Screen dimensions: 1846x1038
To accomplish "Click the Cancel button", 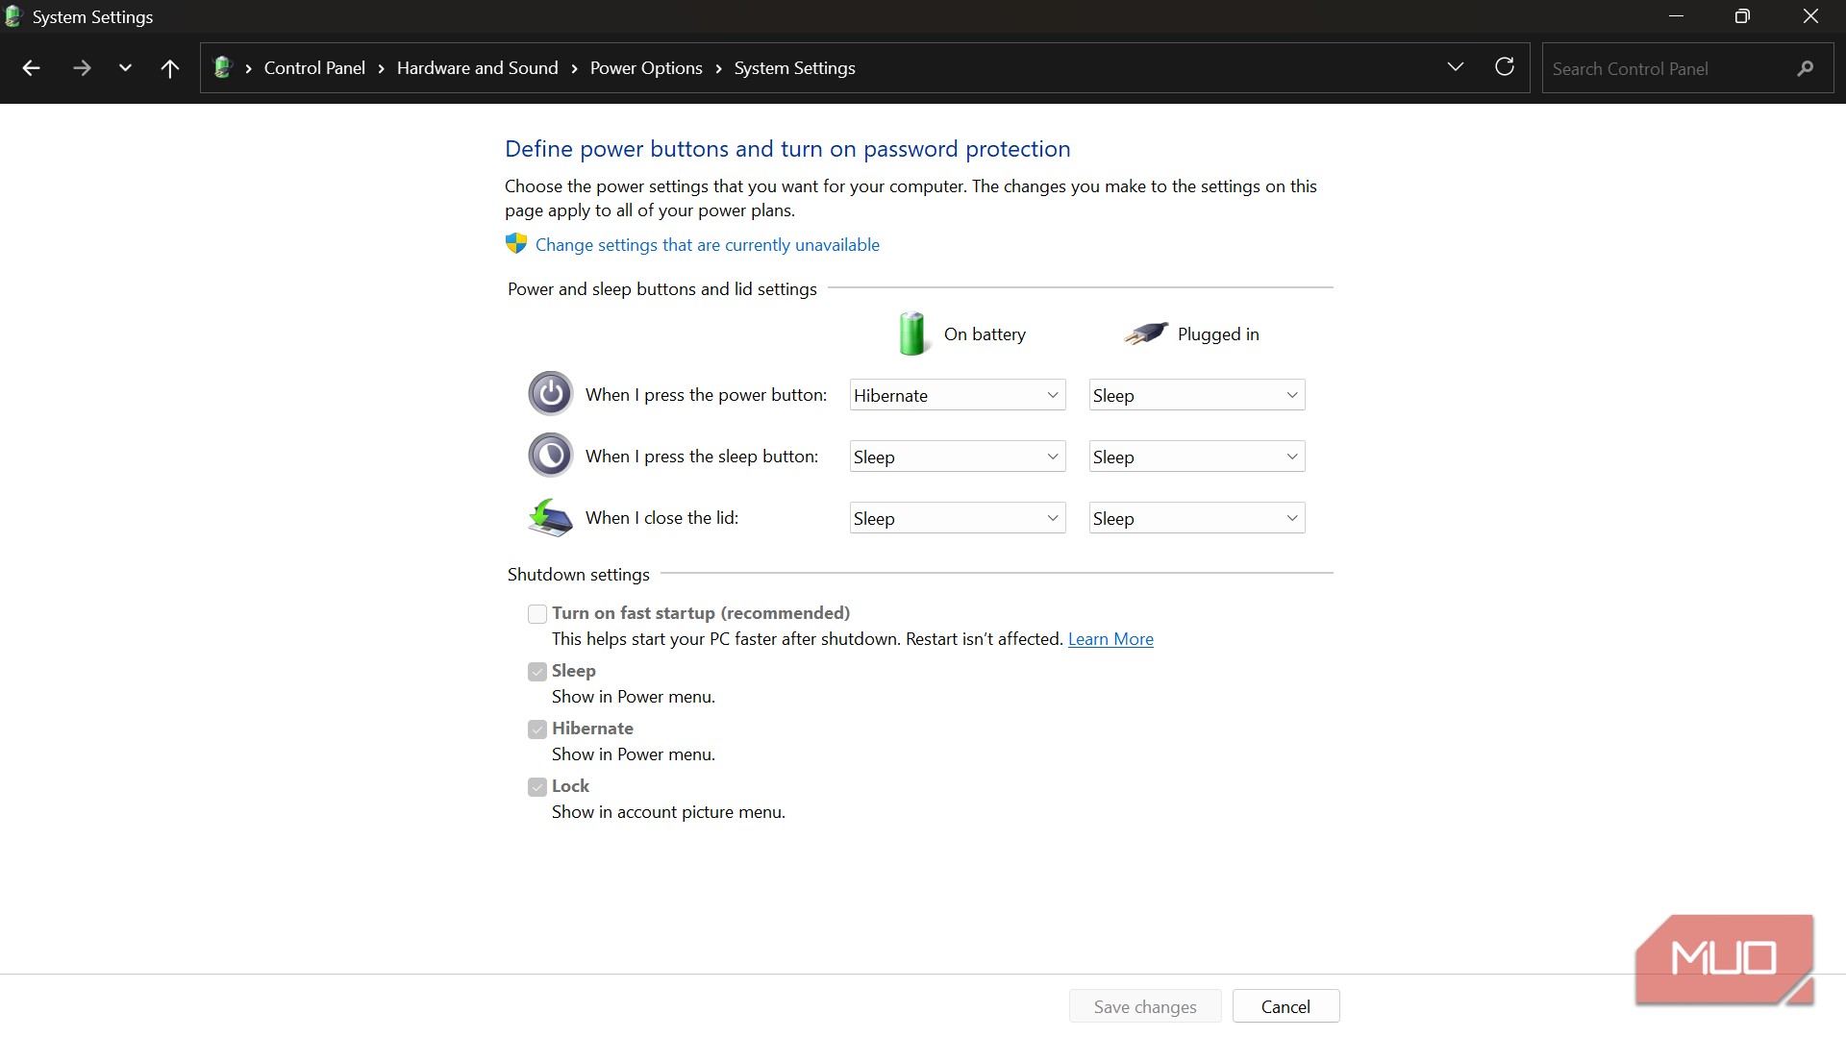I will 1285,1006.
